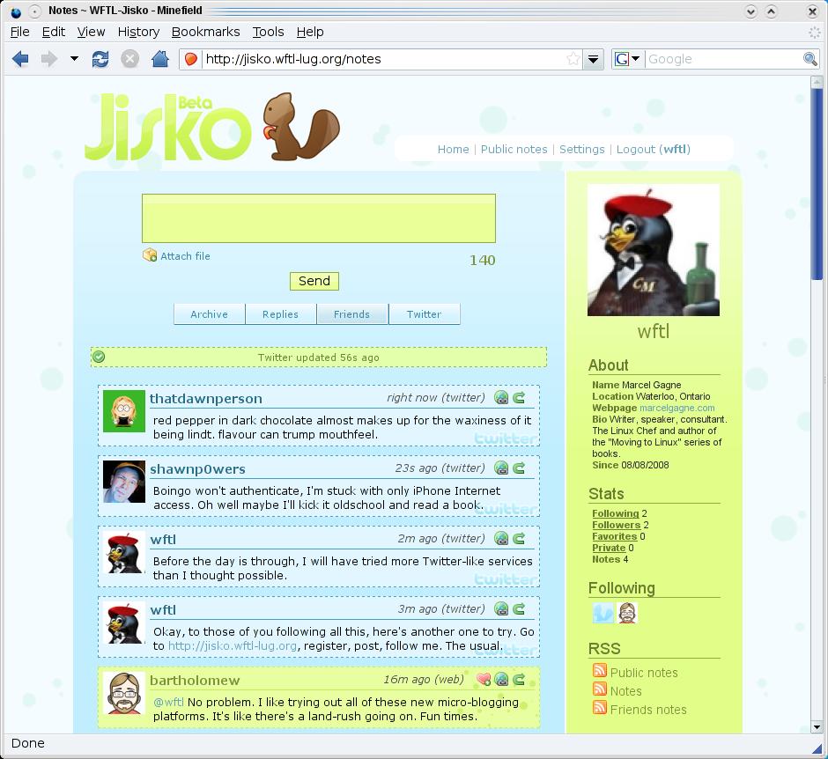Viewport: 828px width, 759px height.
Task: Click in the yellow note text area
Action: pyautogui.click(x=318, y=218)
